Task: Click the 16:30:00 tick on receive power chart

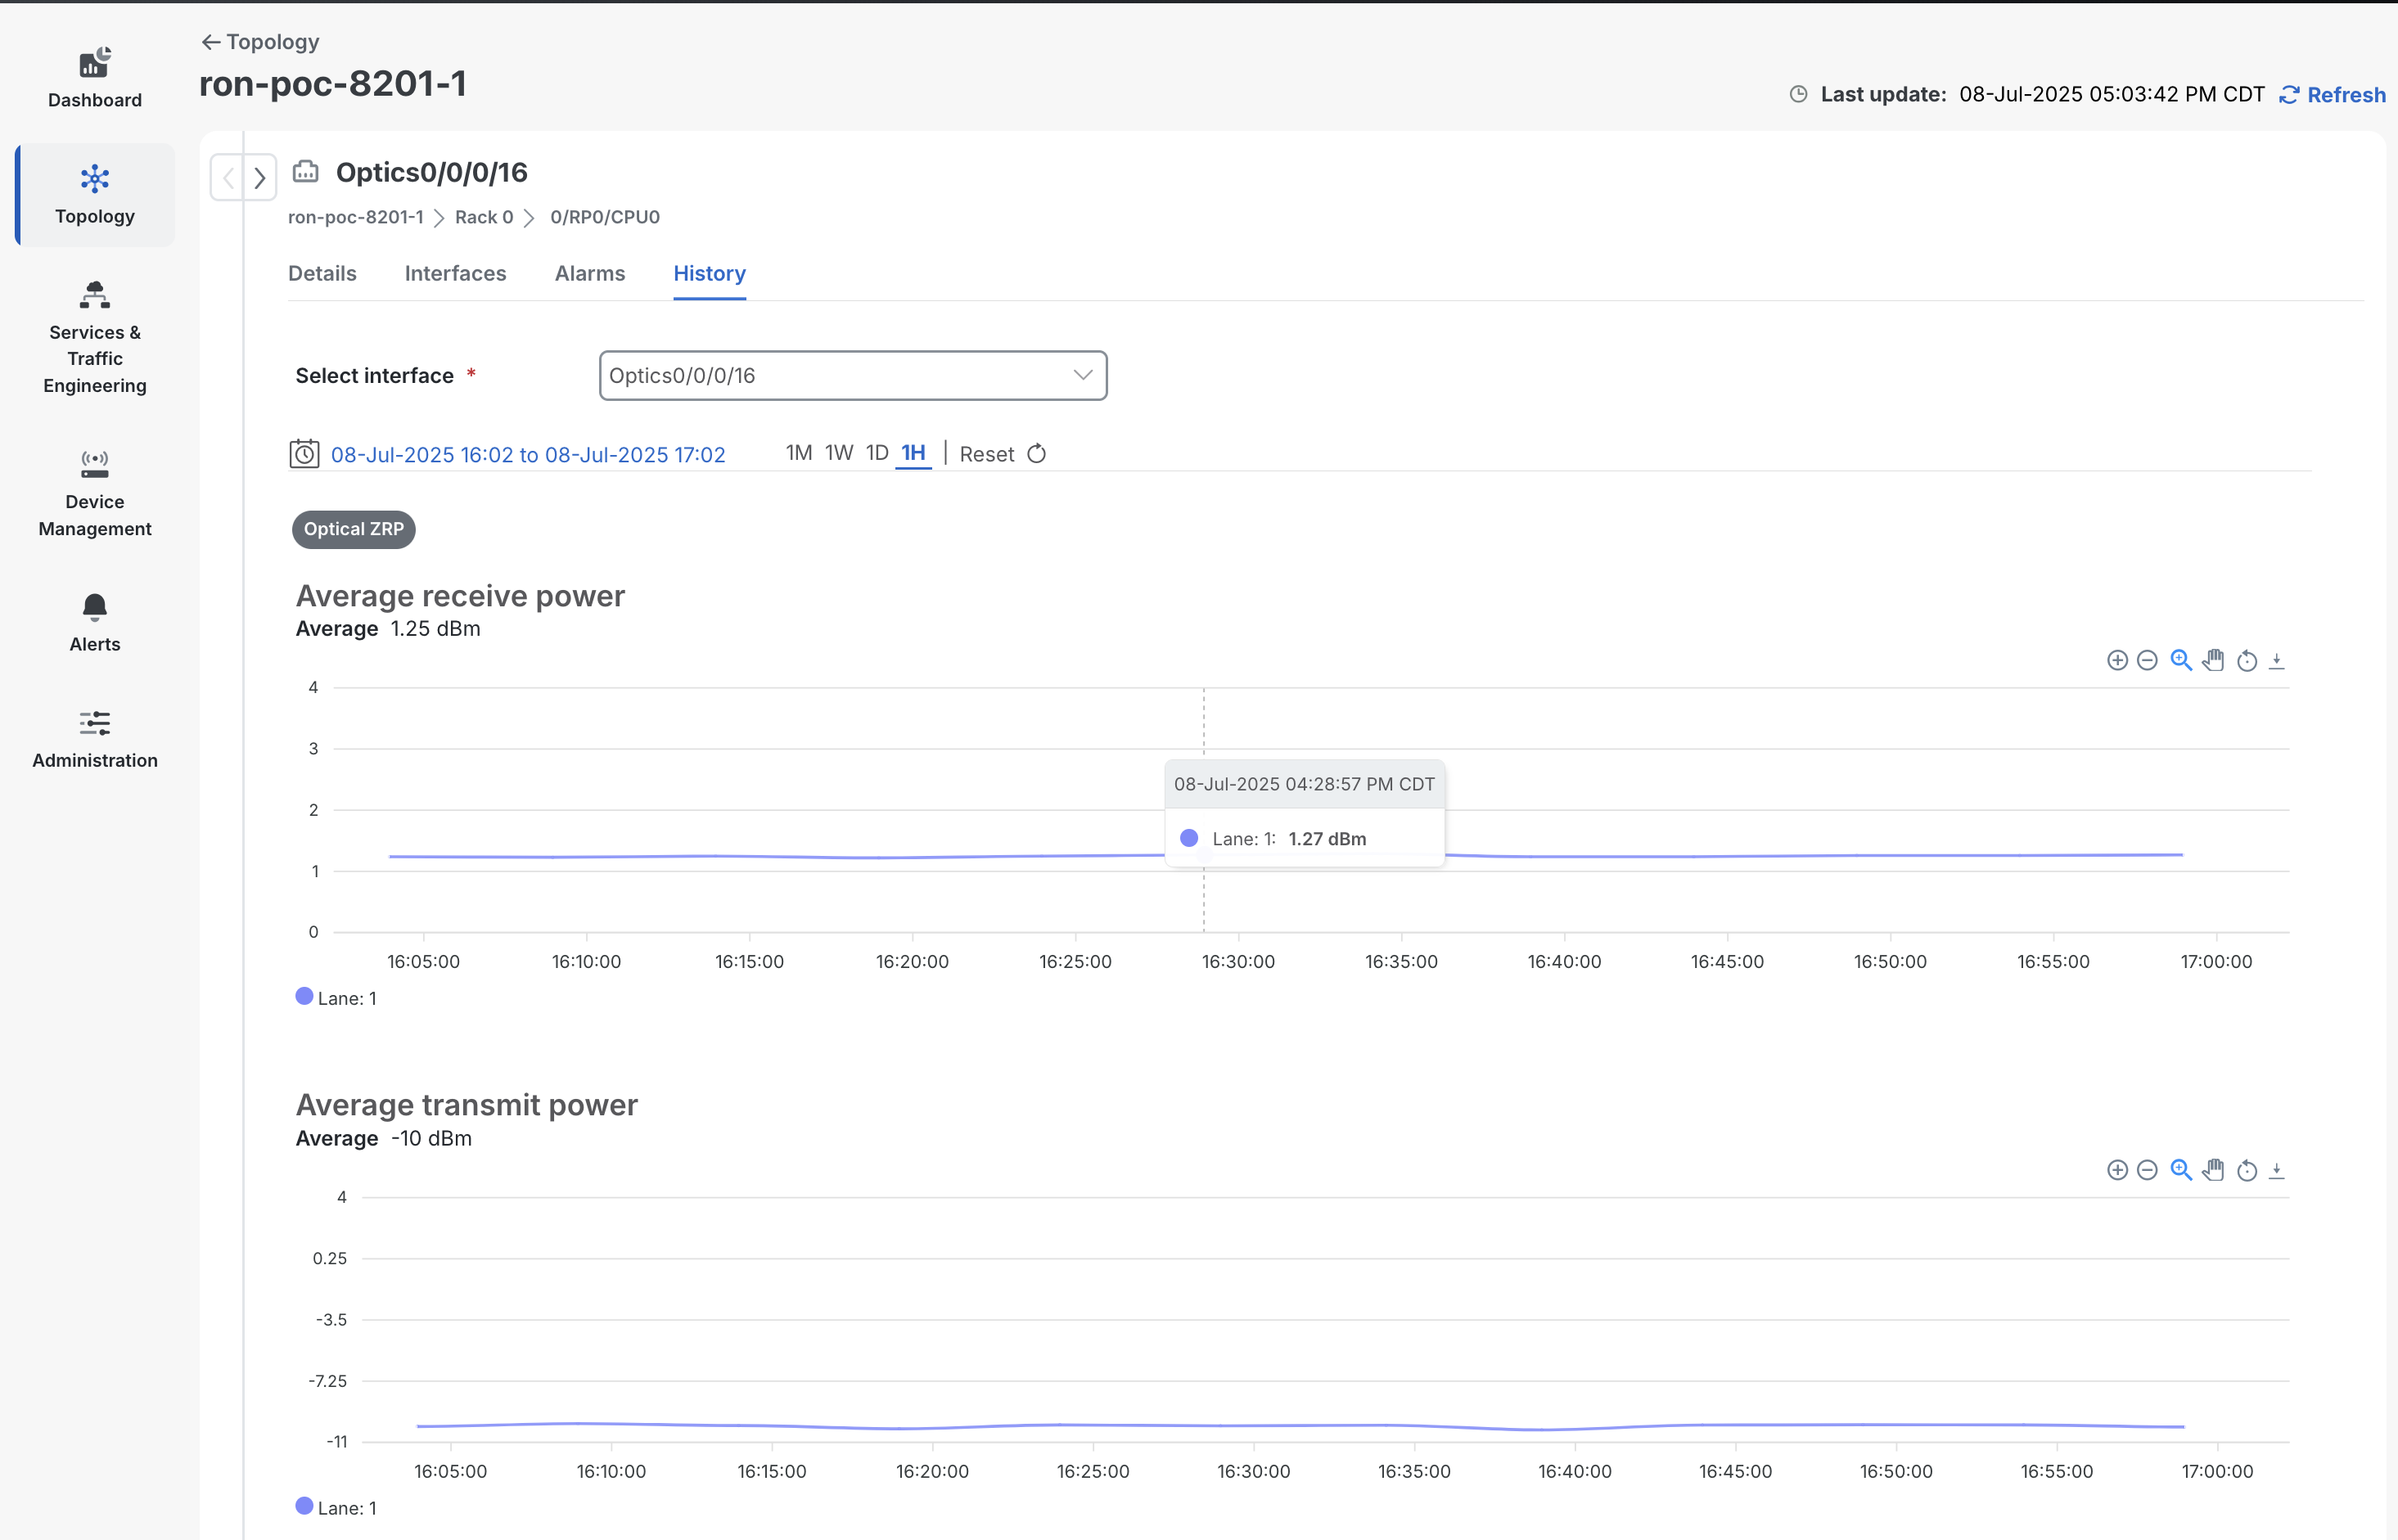Action: click(x=1238, y=961)
